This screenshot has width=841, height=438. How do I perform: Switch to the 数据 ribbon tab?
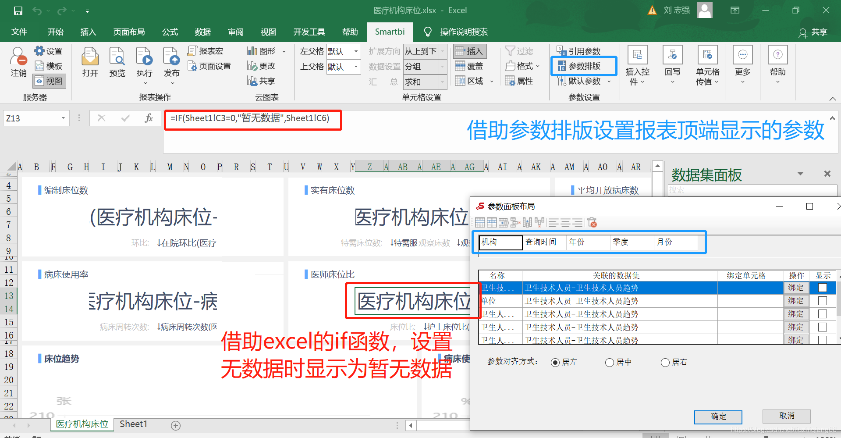pos(203,32)
